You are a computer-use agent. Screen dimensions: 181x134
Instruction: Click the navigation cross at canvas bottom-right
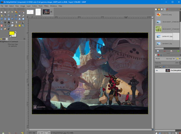click(152, 130)
